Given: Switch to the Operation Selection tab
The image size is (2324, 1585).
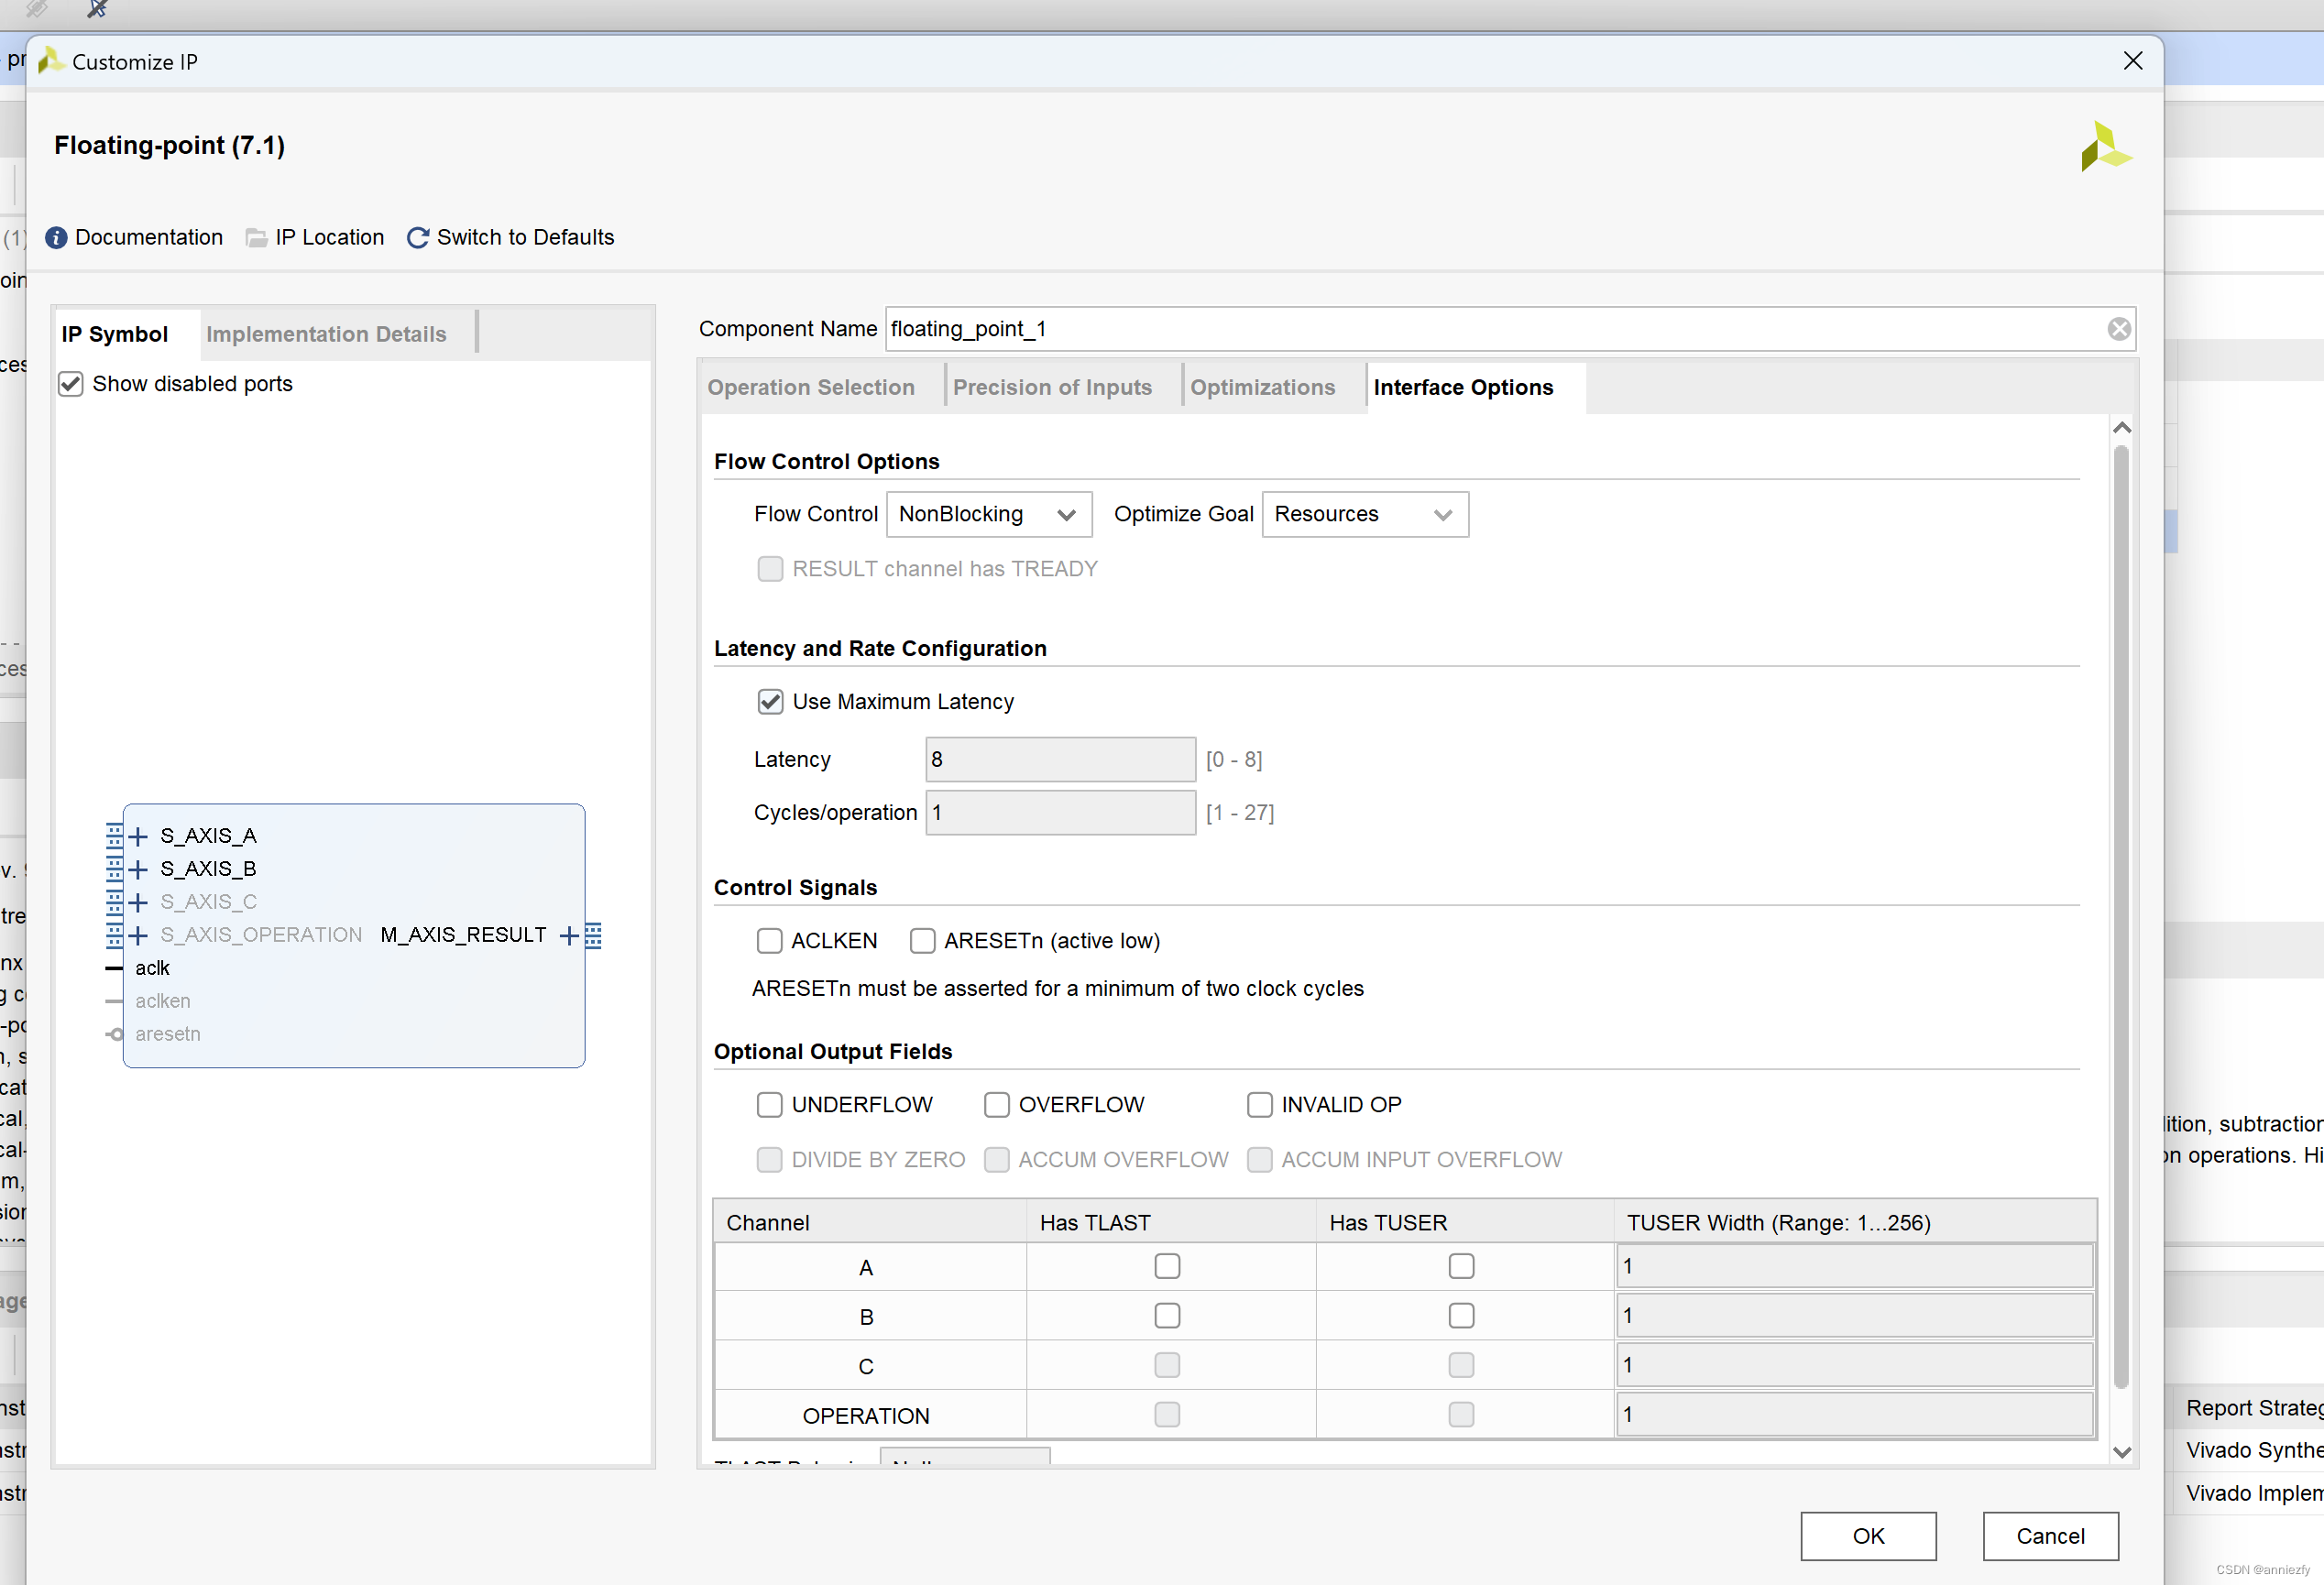Looking at the screenshot, I should click(811, 387).
